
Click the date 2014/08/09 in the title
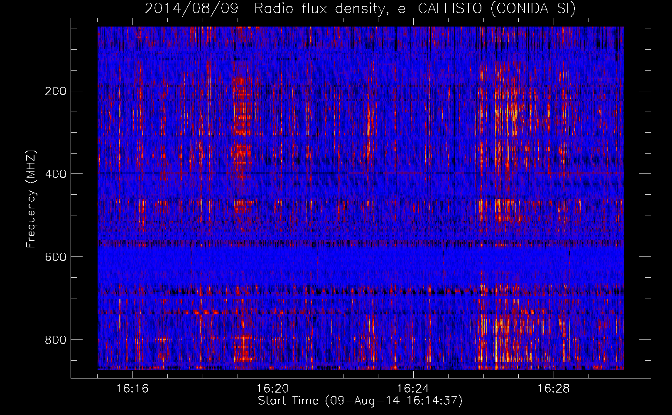(x=192, y=9)
